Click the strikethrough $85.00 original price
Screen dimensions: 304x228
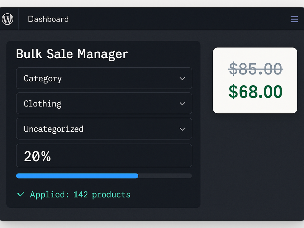(255, 69)
